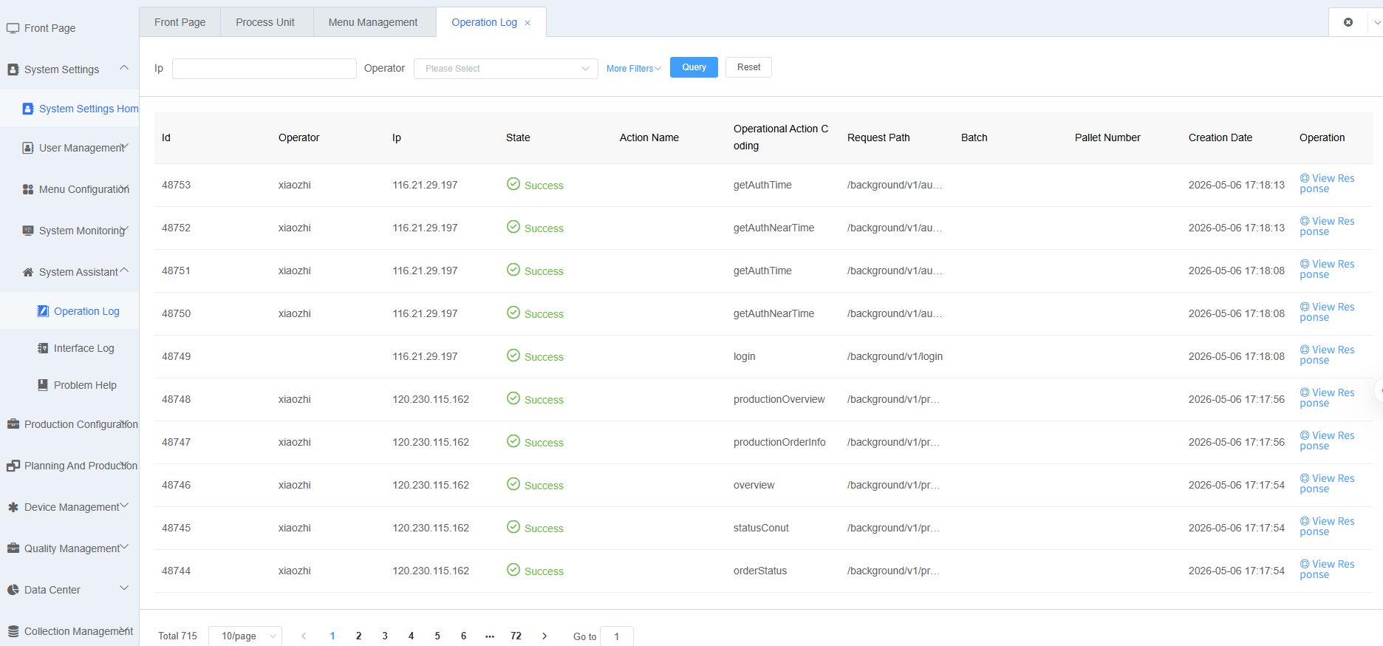Click the Data Center pie chart icon
Viewport: 1383px width, 646px height.
point(13,590)
